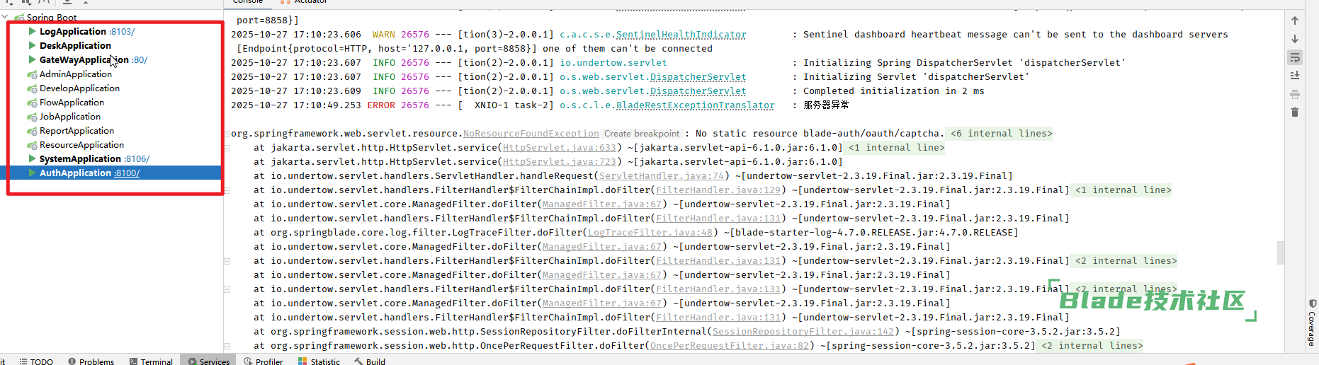The width and height of the screenshot is (1319, 365).
Task: Click the console vertical scrollbar thumb
Action: (1280, 253)
